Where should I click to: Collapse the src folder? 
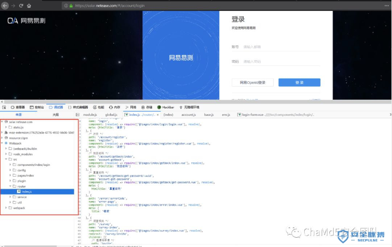click(x=6, y=159)
